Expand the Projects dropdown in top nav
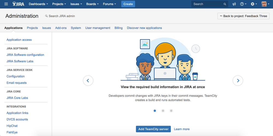 [59, 4]
